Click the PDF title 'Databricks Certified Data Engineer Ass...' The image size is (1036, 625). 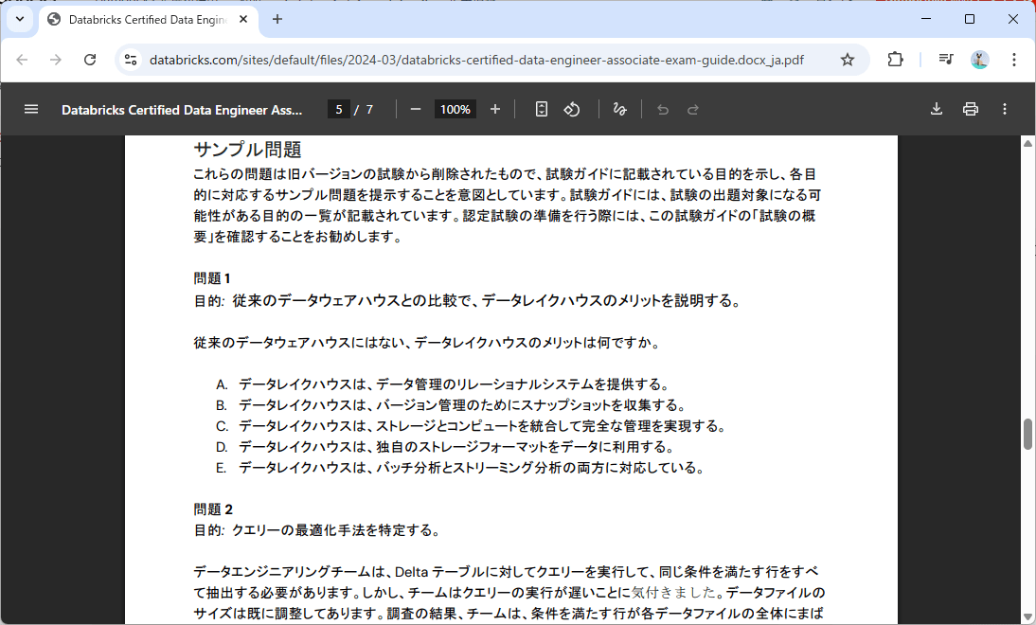coord(182,110)
